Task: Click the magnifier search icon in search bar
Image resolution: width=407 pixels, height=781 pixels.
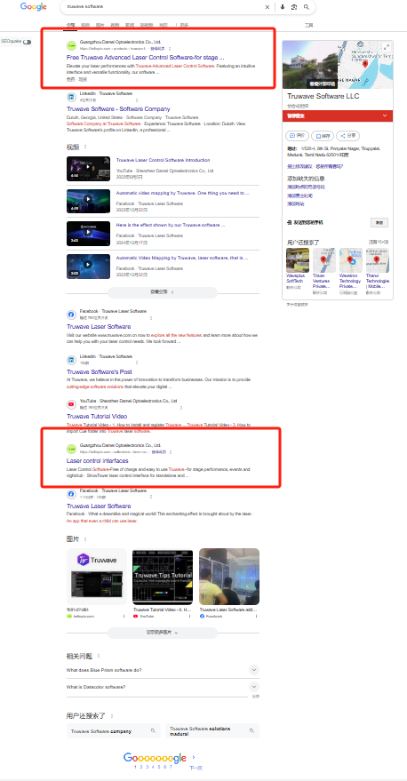Action: coord(307,7)
